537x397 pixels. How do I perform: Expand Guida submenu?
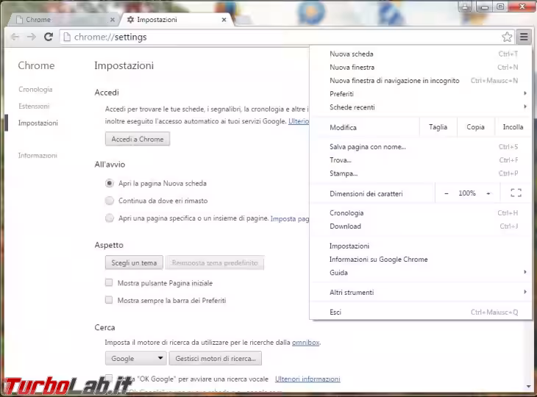(x=421, y=273)
